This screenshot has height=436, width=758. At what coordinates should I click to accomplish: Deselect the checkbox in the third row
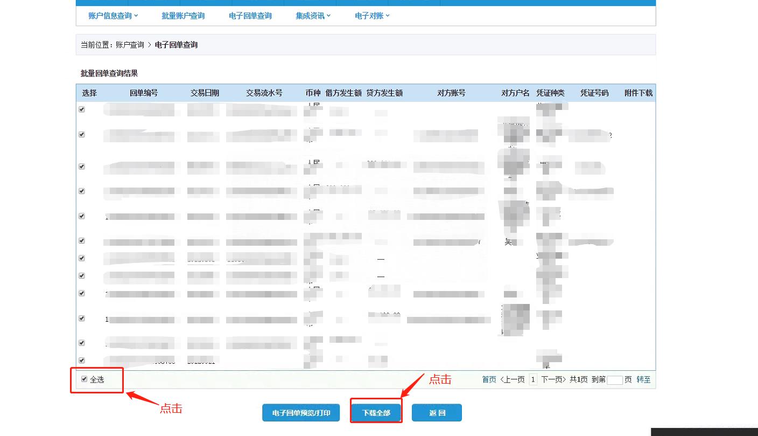click(x=81, y=166)
